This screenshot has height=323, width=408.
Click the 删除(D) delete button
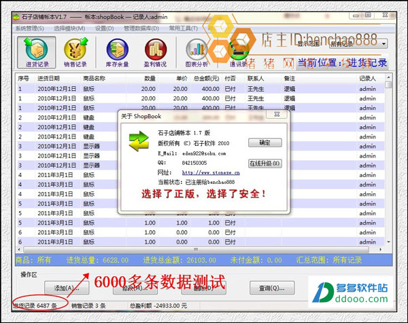pyautogui.click(x=203, y=288)
